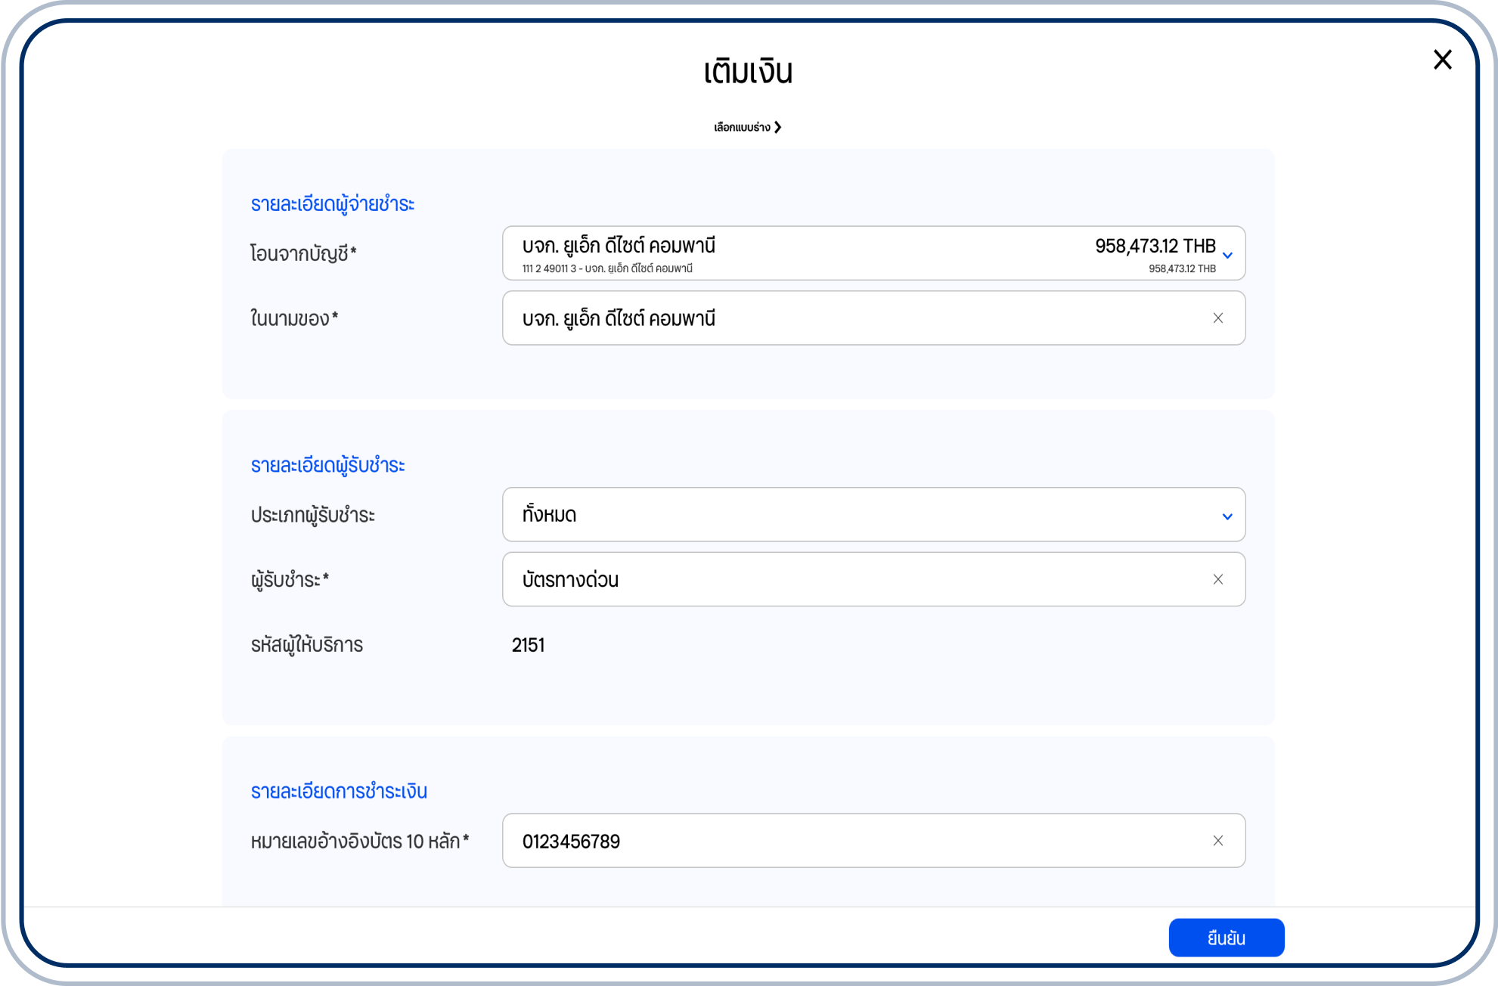
Task: Click the เติมเงิน dialog title
Action: click(748, 71)
